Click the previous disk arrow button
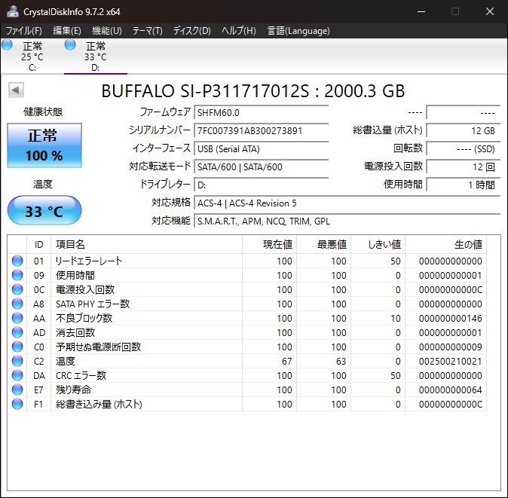 click(x=16, y=90)
